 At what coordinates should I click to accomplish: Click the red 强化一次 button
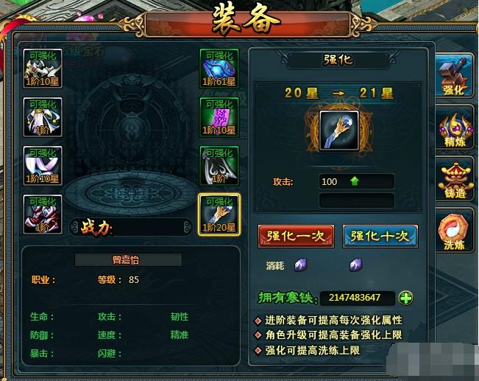tap(296, 237)
